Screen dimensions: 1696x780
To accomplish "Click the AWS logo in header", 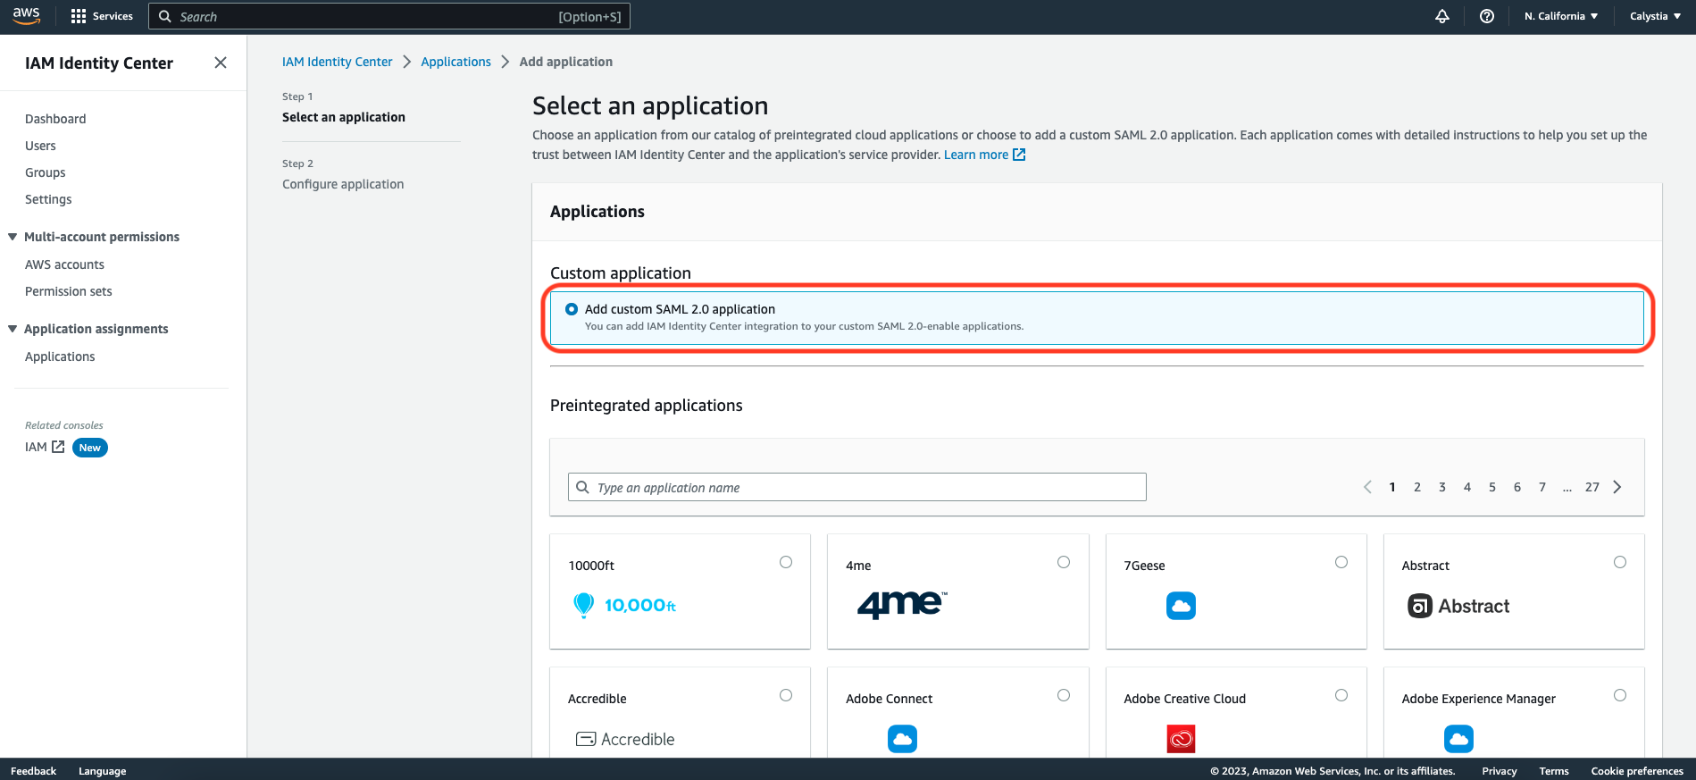I will click(26, 15).
